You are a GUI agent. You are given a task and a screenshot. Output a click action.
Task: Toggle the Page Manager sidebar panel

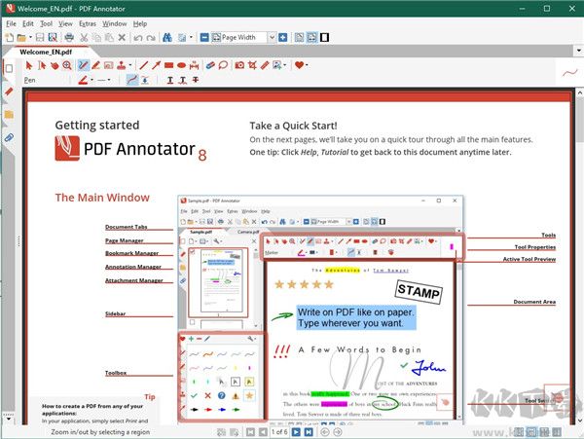(x=9, y=68)
